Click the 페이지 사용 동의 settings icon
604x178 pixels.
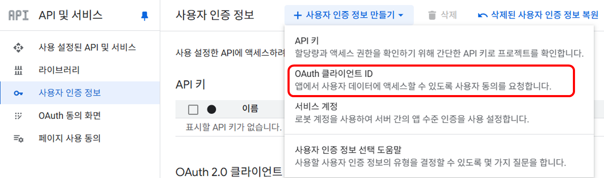(x=18, y=138)
